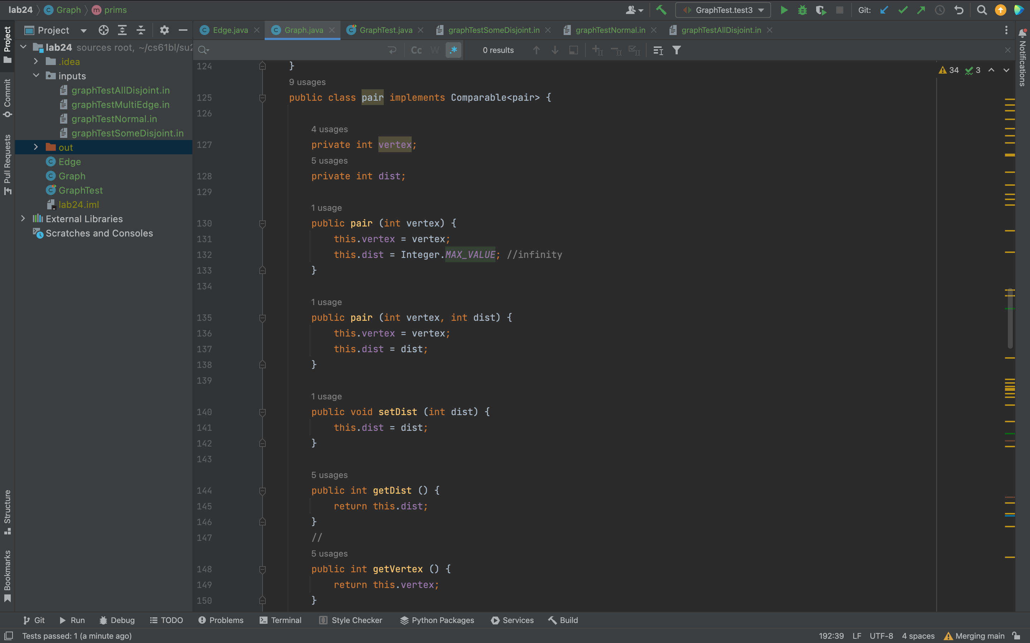Toggle the search results filter icon
The image size is (1030, 643).
click(676, 50)
